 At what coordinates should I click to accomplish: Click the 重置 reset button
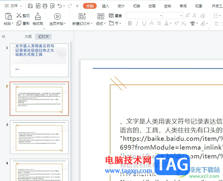[x=115, y=16]
